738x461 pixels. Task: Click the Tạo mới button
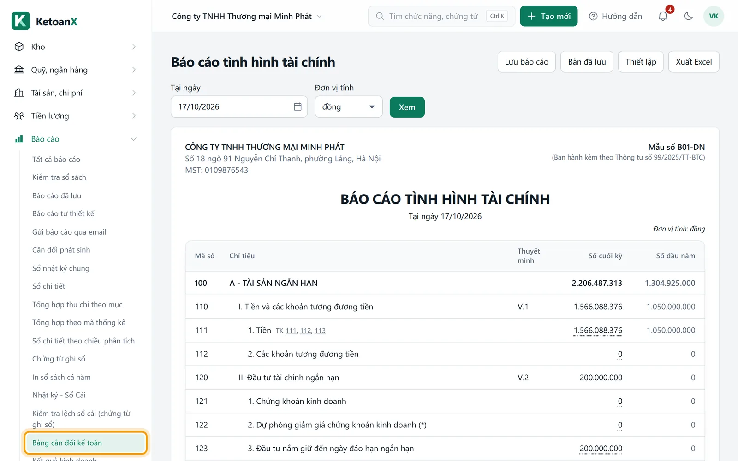(548, 16)
